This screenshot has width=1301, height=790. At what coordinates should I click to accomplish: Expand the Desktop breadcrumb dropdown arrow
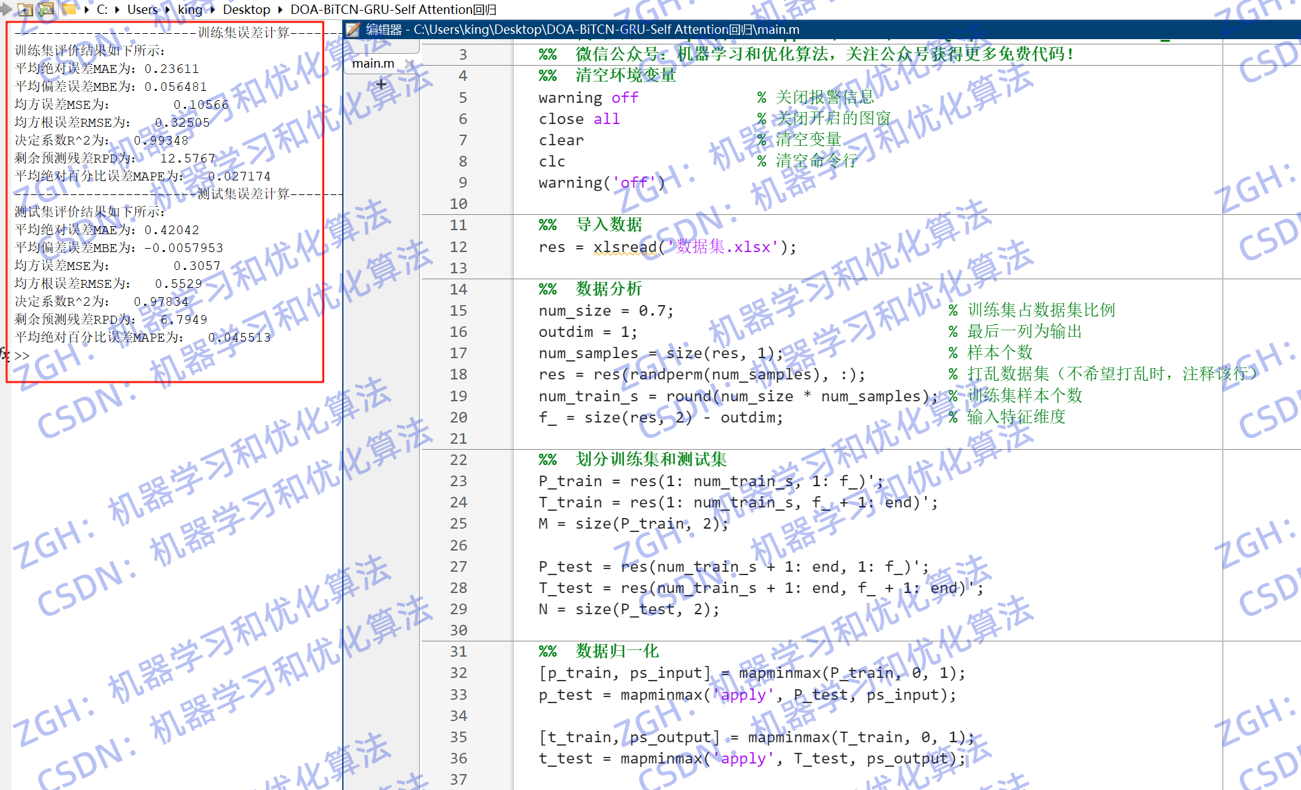tap(280, 9)
